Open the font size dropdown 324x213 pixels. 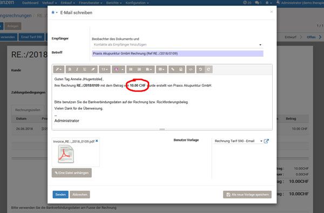[105, 70]
